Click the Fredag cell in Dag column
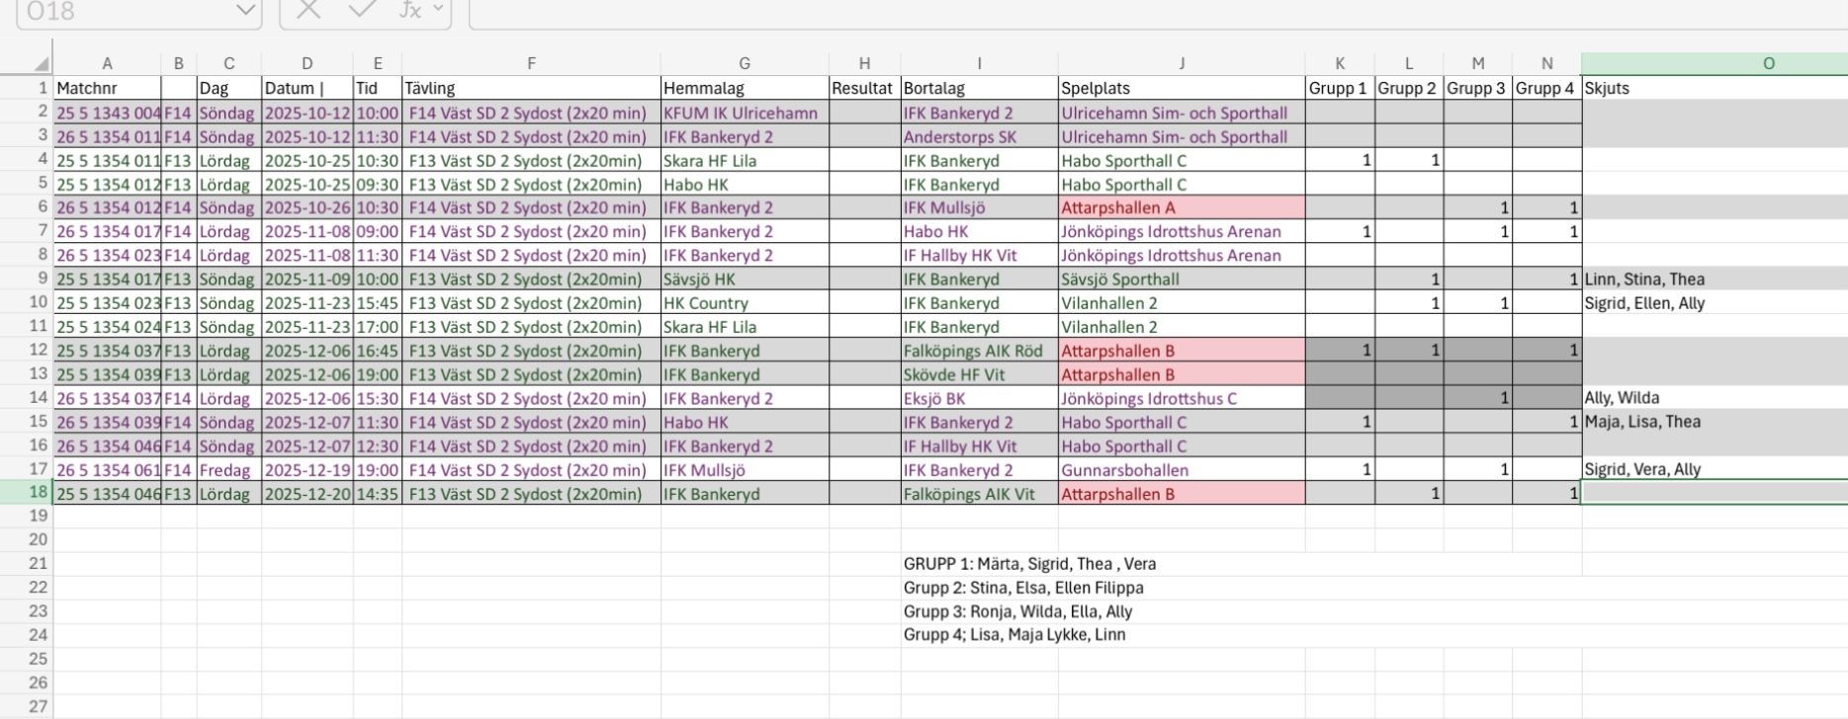The image size is (1848, 719). click(228, 470)
